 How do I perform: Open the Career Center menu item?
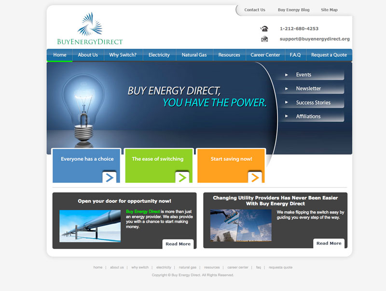click(x=265, y=55)
